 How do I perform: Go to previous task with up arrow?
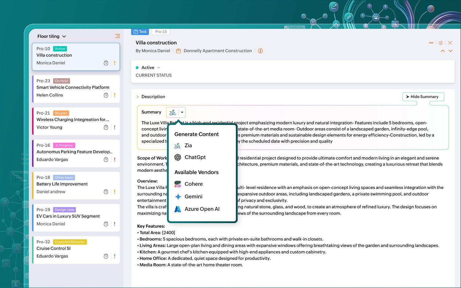tap(443, 51)
